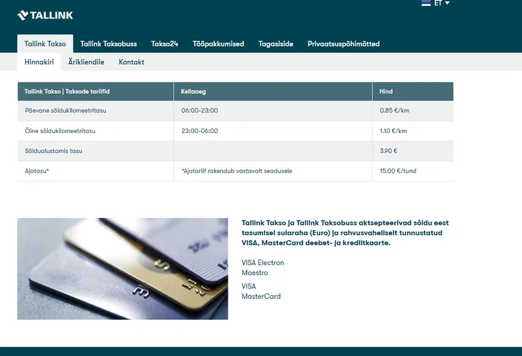Click the '*Ajatariif rakendub vastavalt seadusele' note
This screenshot has height=356, width=522.
point(237,171)
